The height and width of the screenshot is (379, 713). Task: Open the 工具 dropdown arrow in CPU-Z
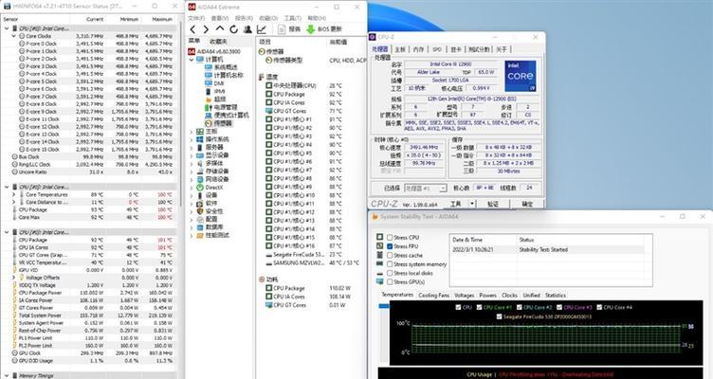click(472, 204)
